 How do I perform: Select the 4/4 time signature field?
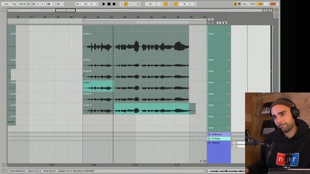[40, 4]
